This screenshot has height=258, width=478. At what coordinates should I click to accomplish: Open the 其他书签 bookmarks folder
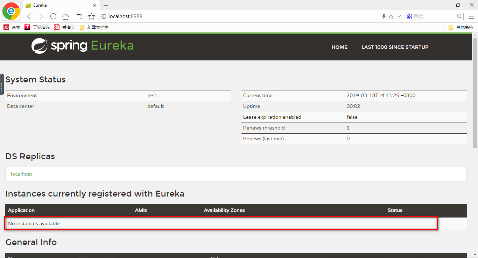coord(461,27)
